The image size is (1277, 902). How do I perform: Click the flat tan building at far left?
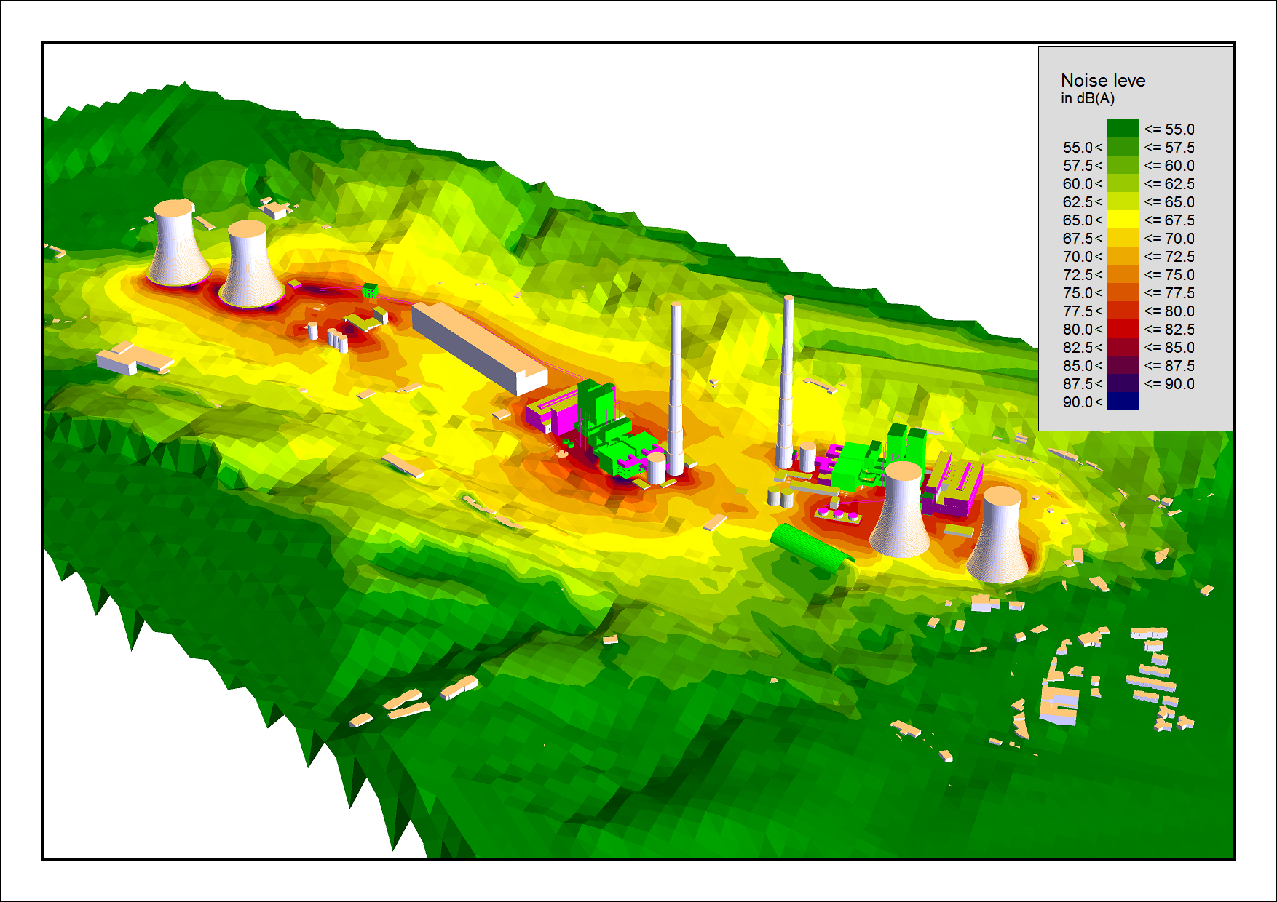133,359
